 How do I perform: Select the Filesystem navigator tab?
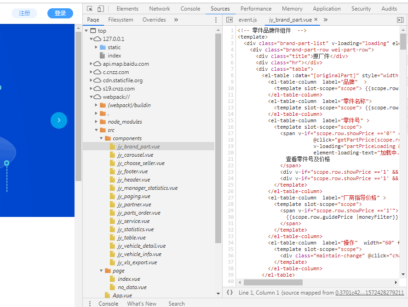tap(121, 20)
